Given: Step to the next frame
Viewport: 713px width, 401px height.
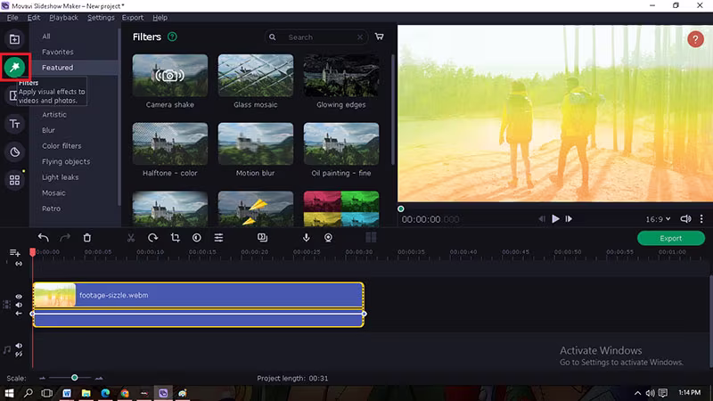Looking at the screenshot, I should coord(569,218).
